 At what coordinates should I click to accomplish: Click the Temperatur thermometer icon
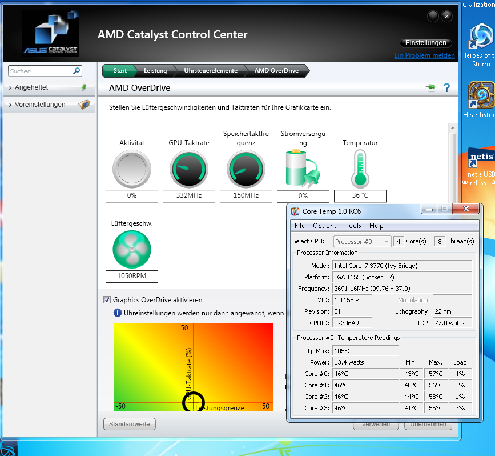click(360, 169)
